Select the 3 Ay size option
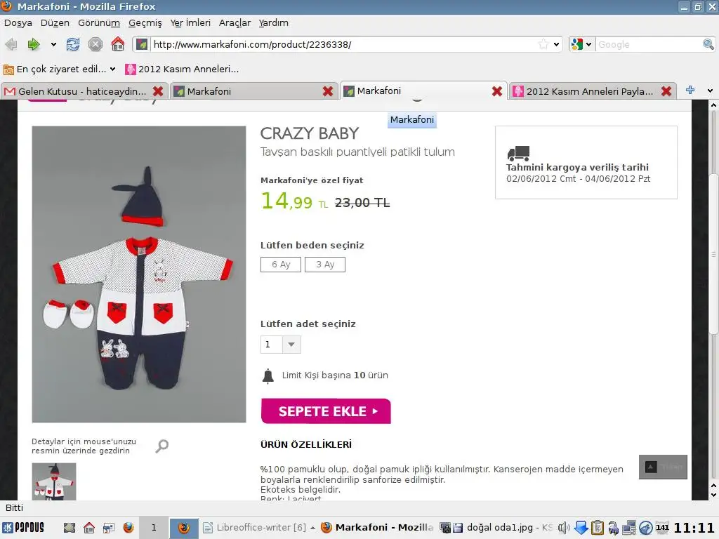 [325, 265]
